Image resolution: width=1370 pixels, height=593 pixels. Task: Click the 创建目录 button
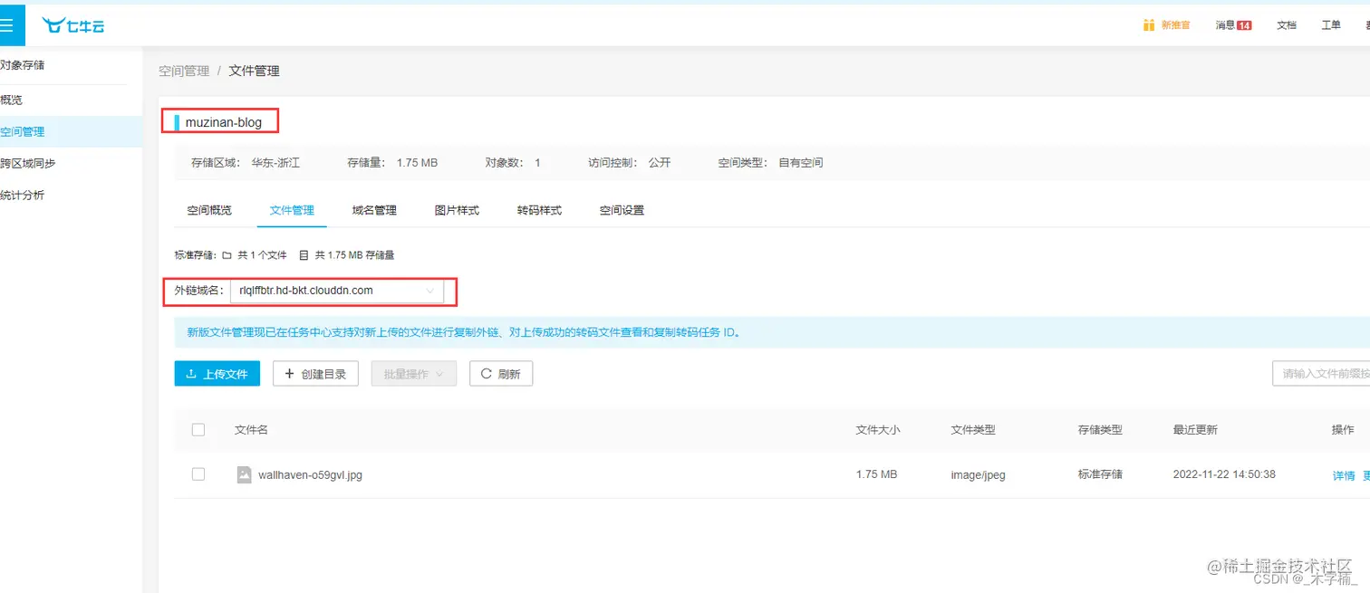pos(315,374)
